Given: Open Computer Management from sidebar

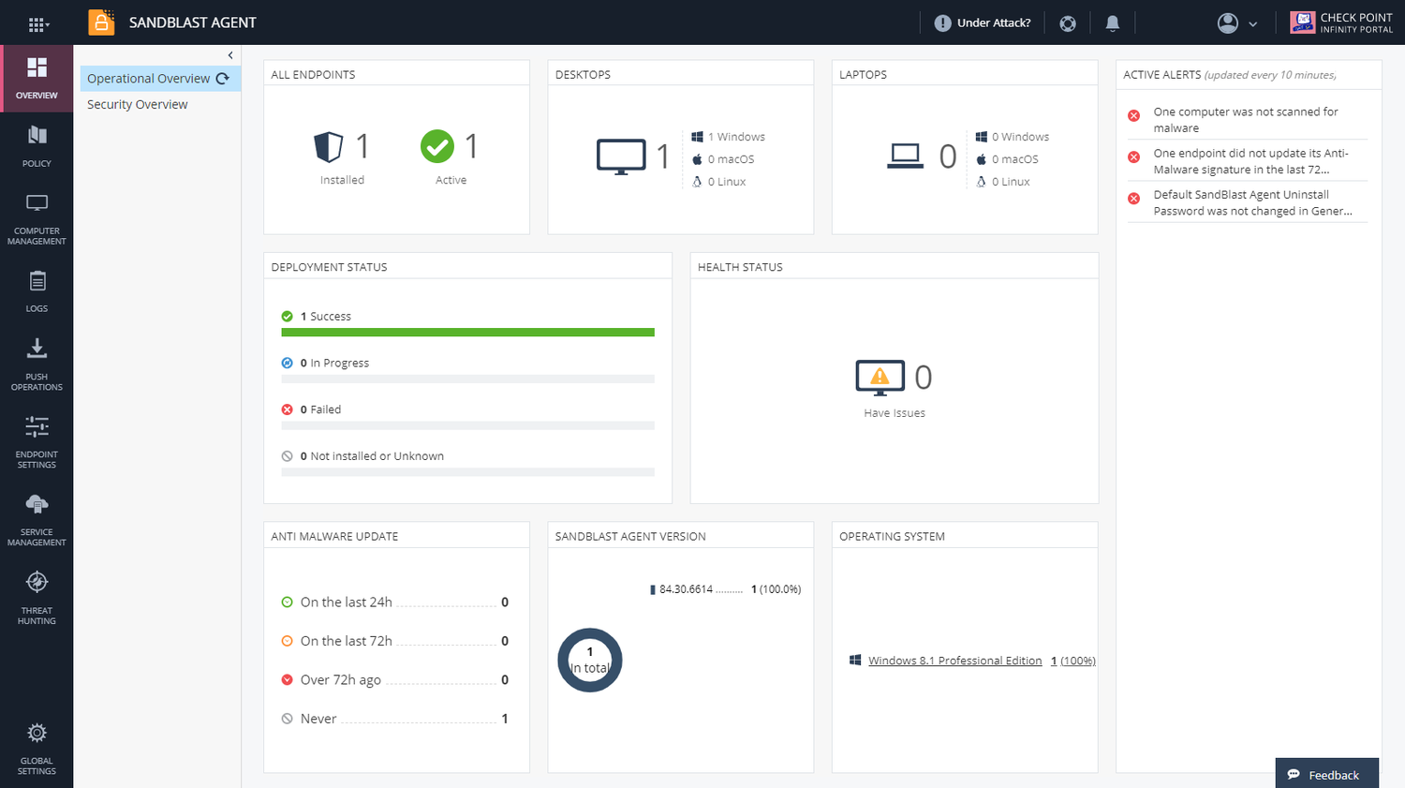Looking at the screenshot, I should click(x=37, y=219).
